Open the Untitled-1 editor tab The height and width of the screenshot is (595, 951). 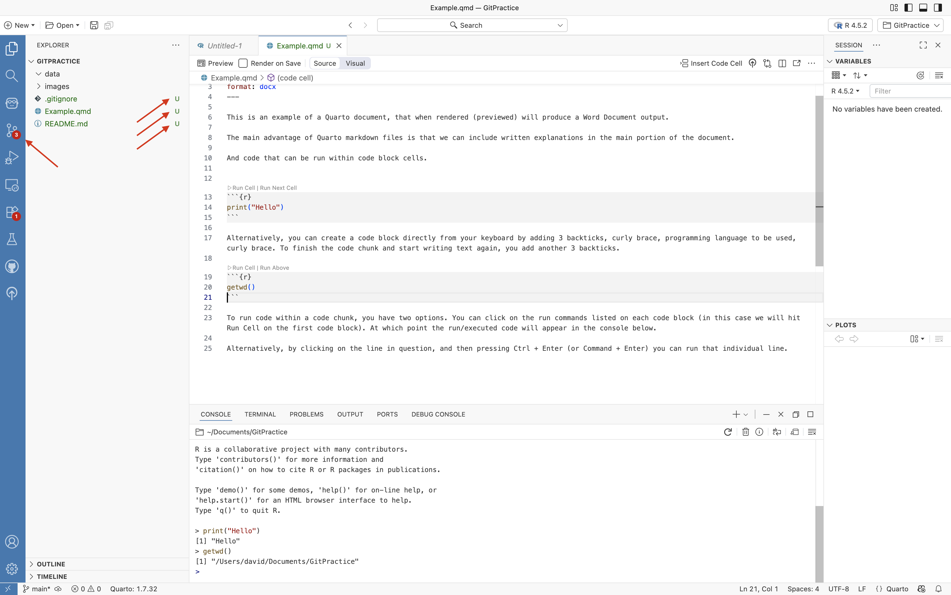(224, 46)
